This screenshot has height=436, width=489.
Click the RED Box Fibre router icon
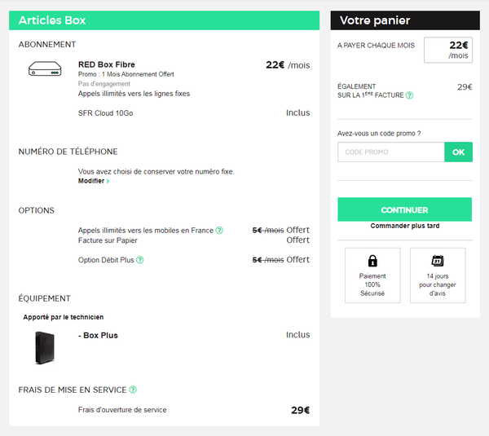[45, 69]
